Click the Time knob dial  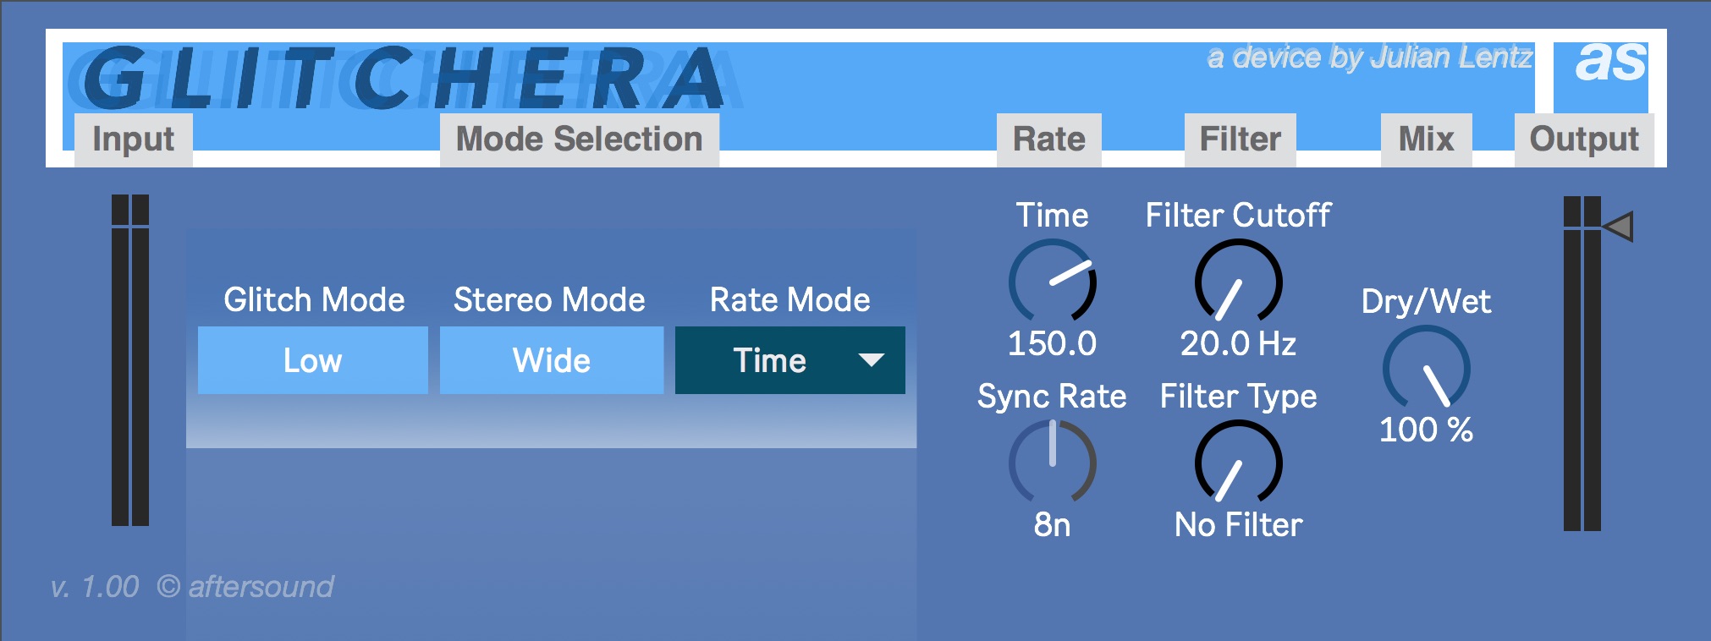click(1052, 282)
